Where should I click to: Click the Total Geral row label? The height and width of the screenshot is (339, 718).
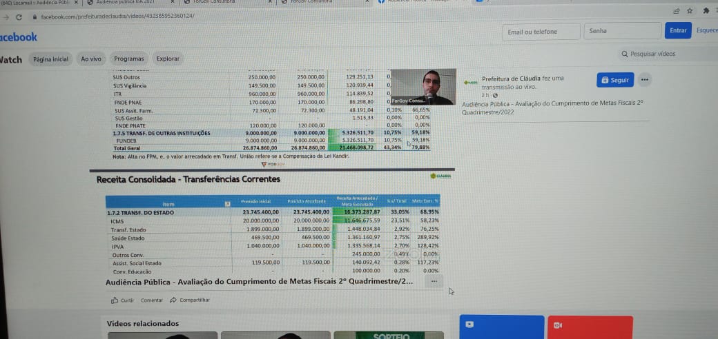pos(127,148)
